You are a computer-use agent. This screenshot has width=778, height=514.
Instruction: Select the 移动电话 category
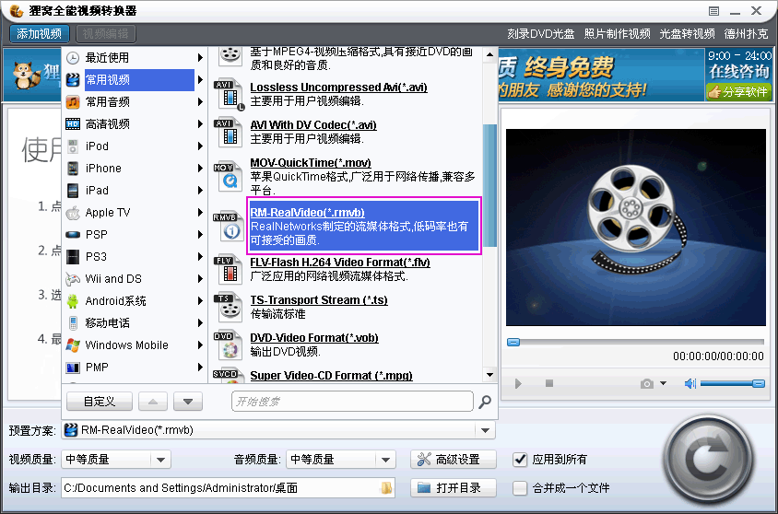135,322
